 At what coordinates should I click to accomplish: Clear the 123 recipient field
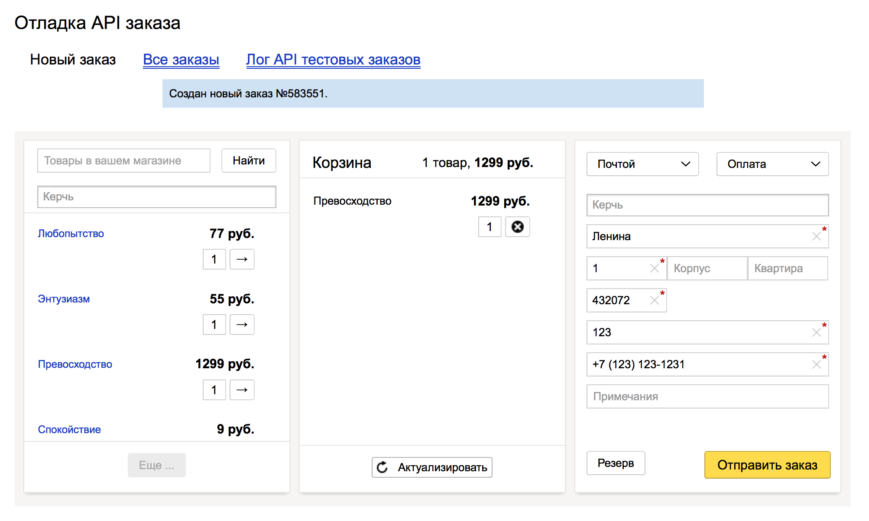tap(816, 332)
